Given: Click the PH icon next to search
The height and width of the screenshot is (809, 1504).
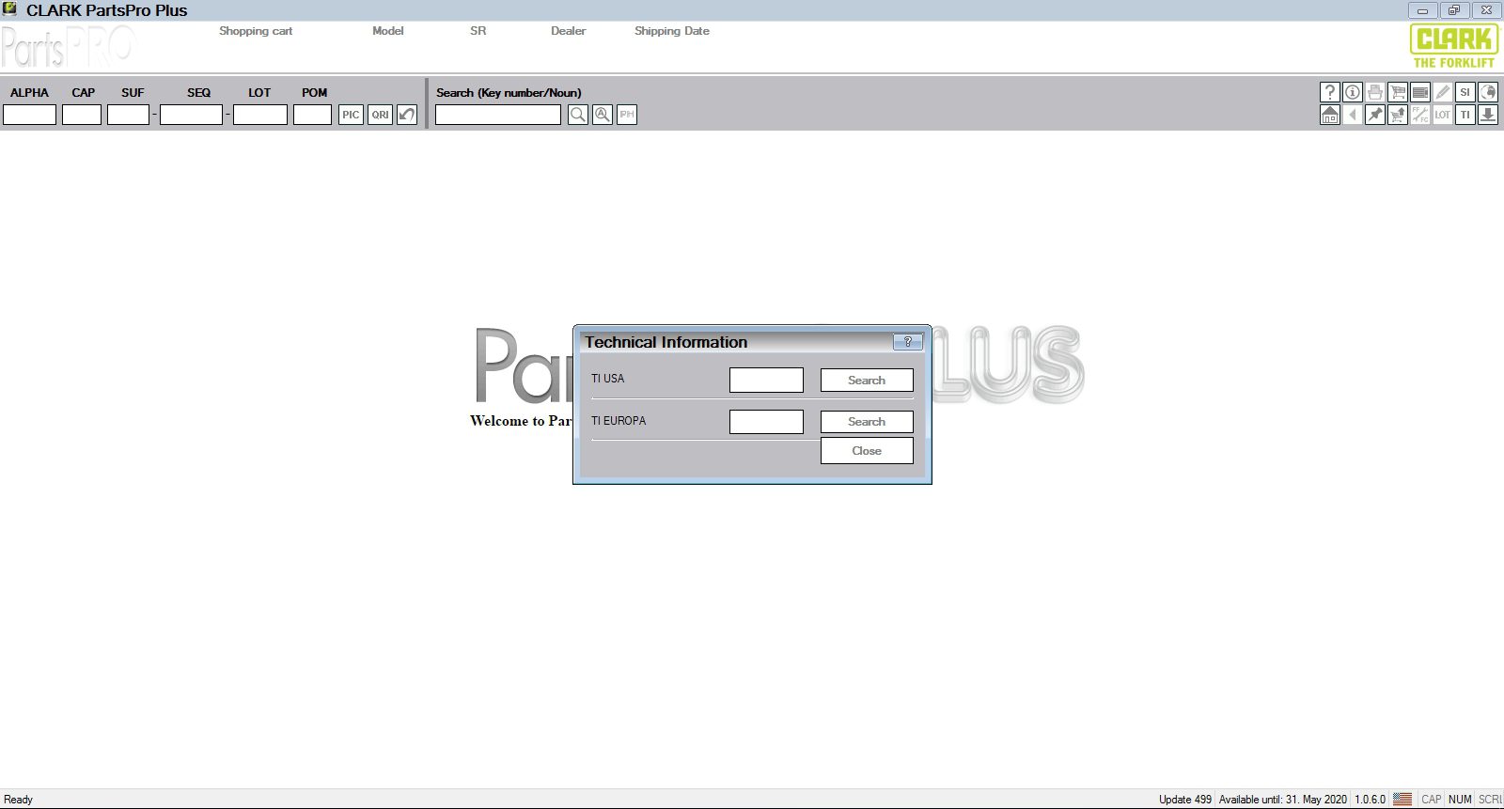Looking at the screenshot, I should point(627,115).
